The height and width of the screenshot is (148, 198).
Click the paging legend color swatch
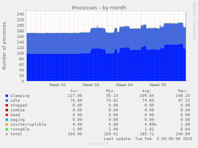(x=7, y=120)
